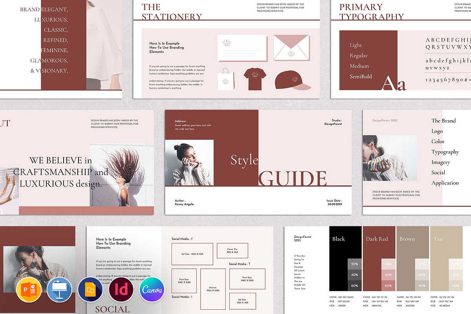Click the Keynote app icon
This screenshot has width=471, height=314.
point(59,290)
